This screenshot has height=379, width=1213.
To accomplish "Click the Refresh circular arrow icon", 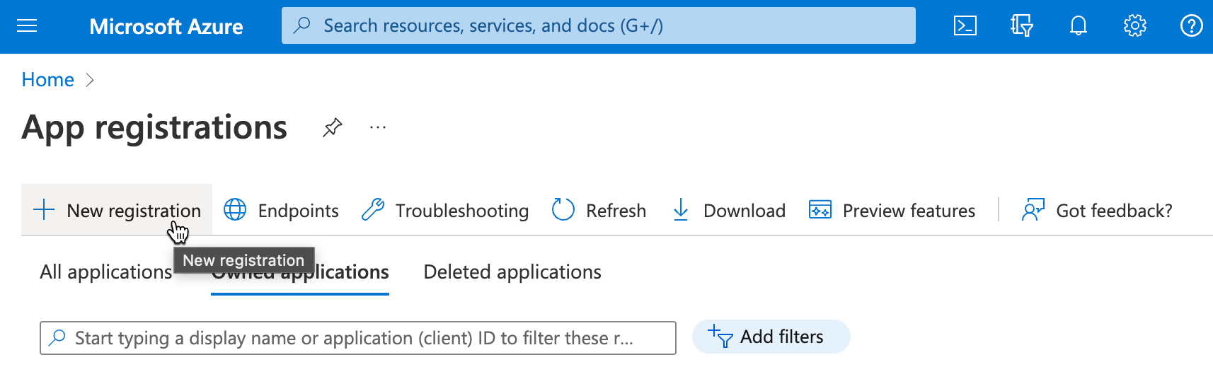I will click(563, 210).
